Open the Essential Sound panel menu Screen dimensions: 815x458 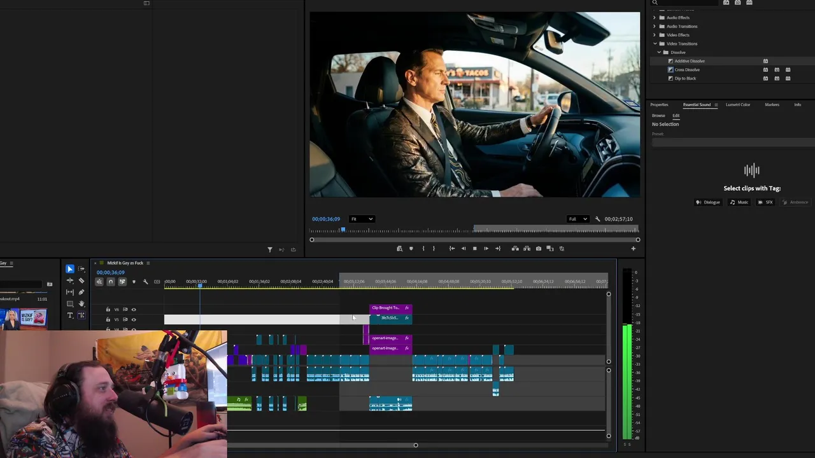click(716, 104)
